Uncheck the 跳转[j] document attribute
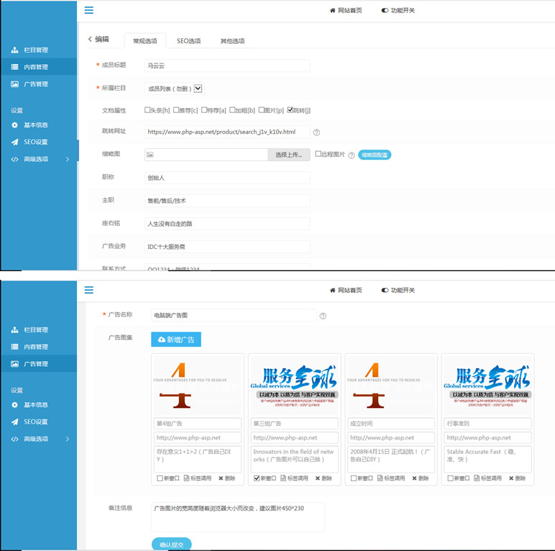 click(290, 111)
